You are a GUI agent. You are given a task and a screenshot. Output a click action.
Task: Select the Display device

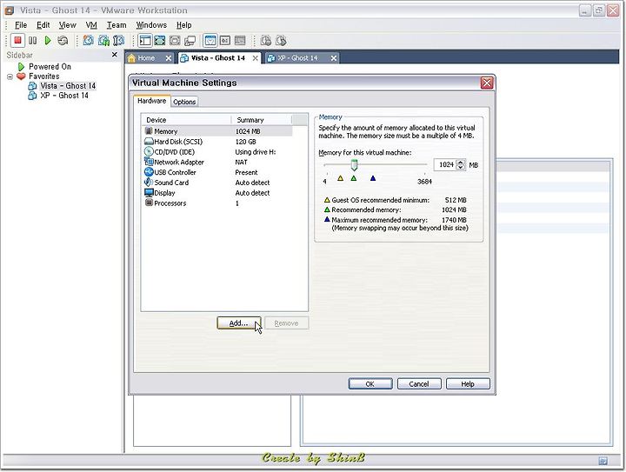(x=218, y=193)
